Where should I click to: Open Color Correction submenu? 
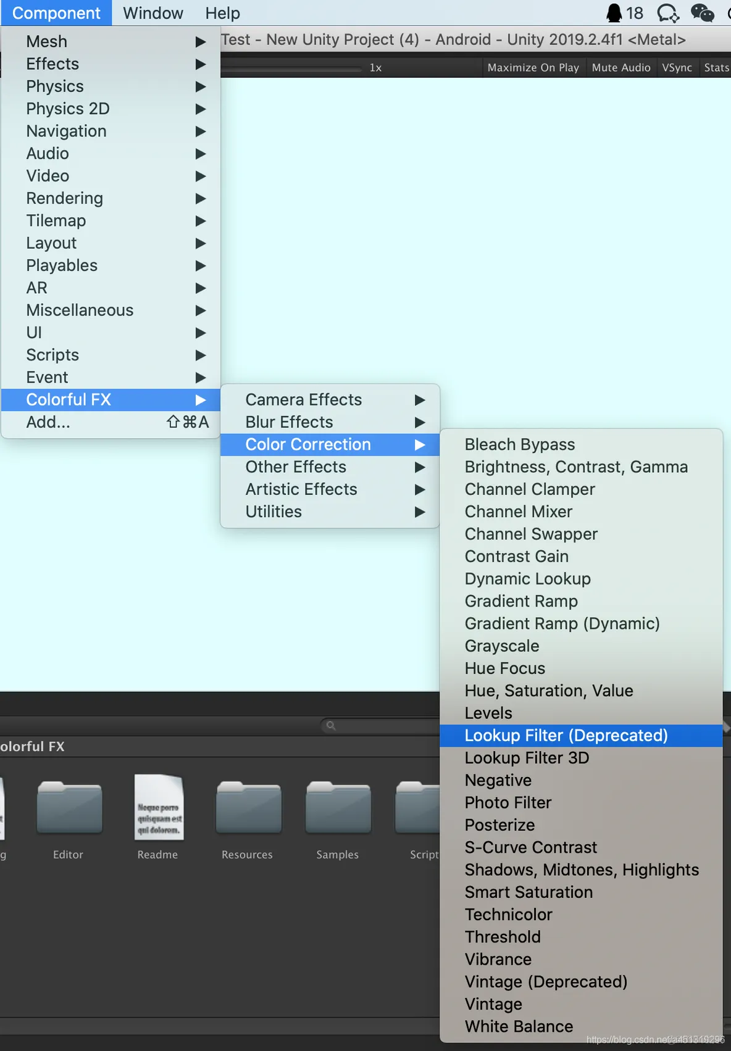(330, 444)
